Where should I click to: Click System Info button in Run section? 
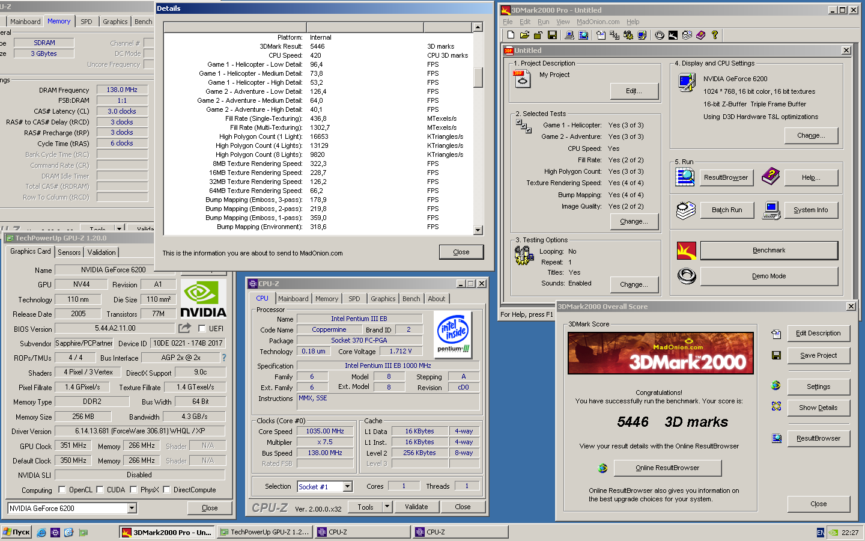[x=811, y=210]
